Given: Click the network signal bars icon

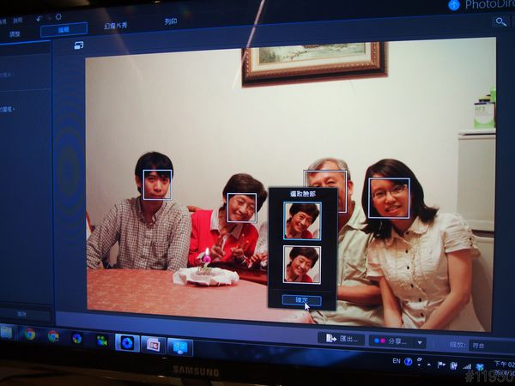Looking at the screenshot, I should 467,366.
